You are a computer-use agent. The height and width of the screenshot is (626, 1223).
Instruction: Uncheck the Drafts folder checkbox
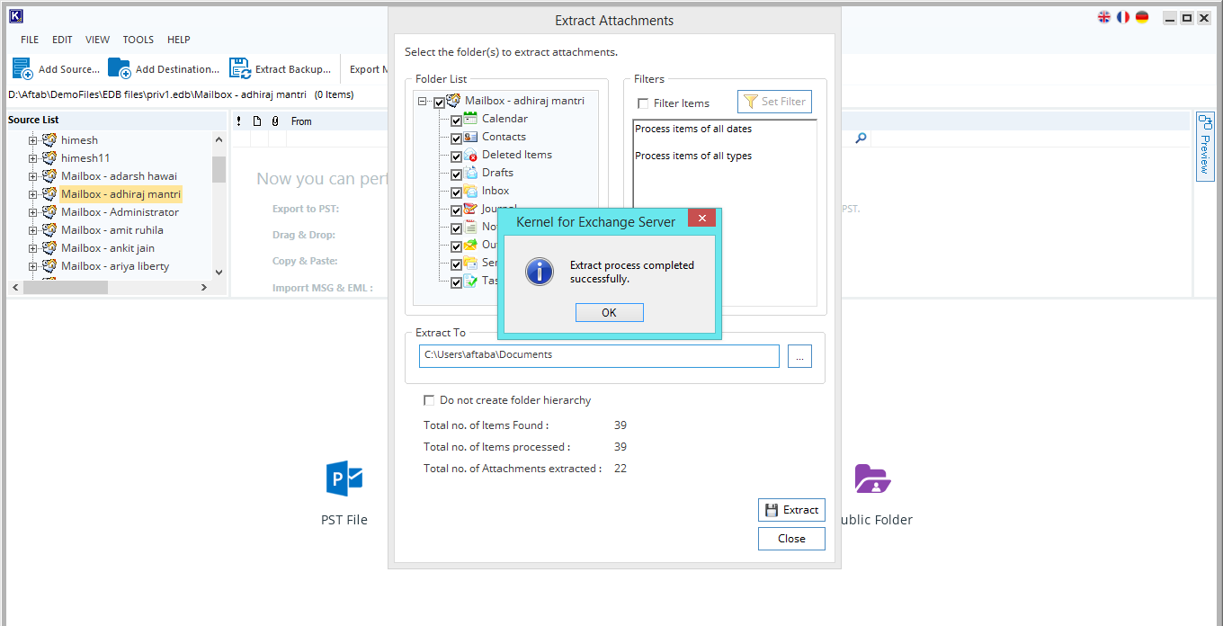(x=456, y=174)
